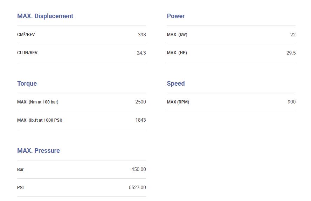The image size is (311, 201).
Task: Click the torque value 2500
Action: (140, 102)
